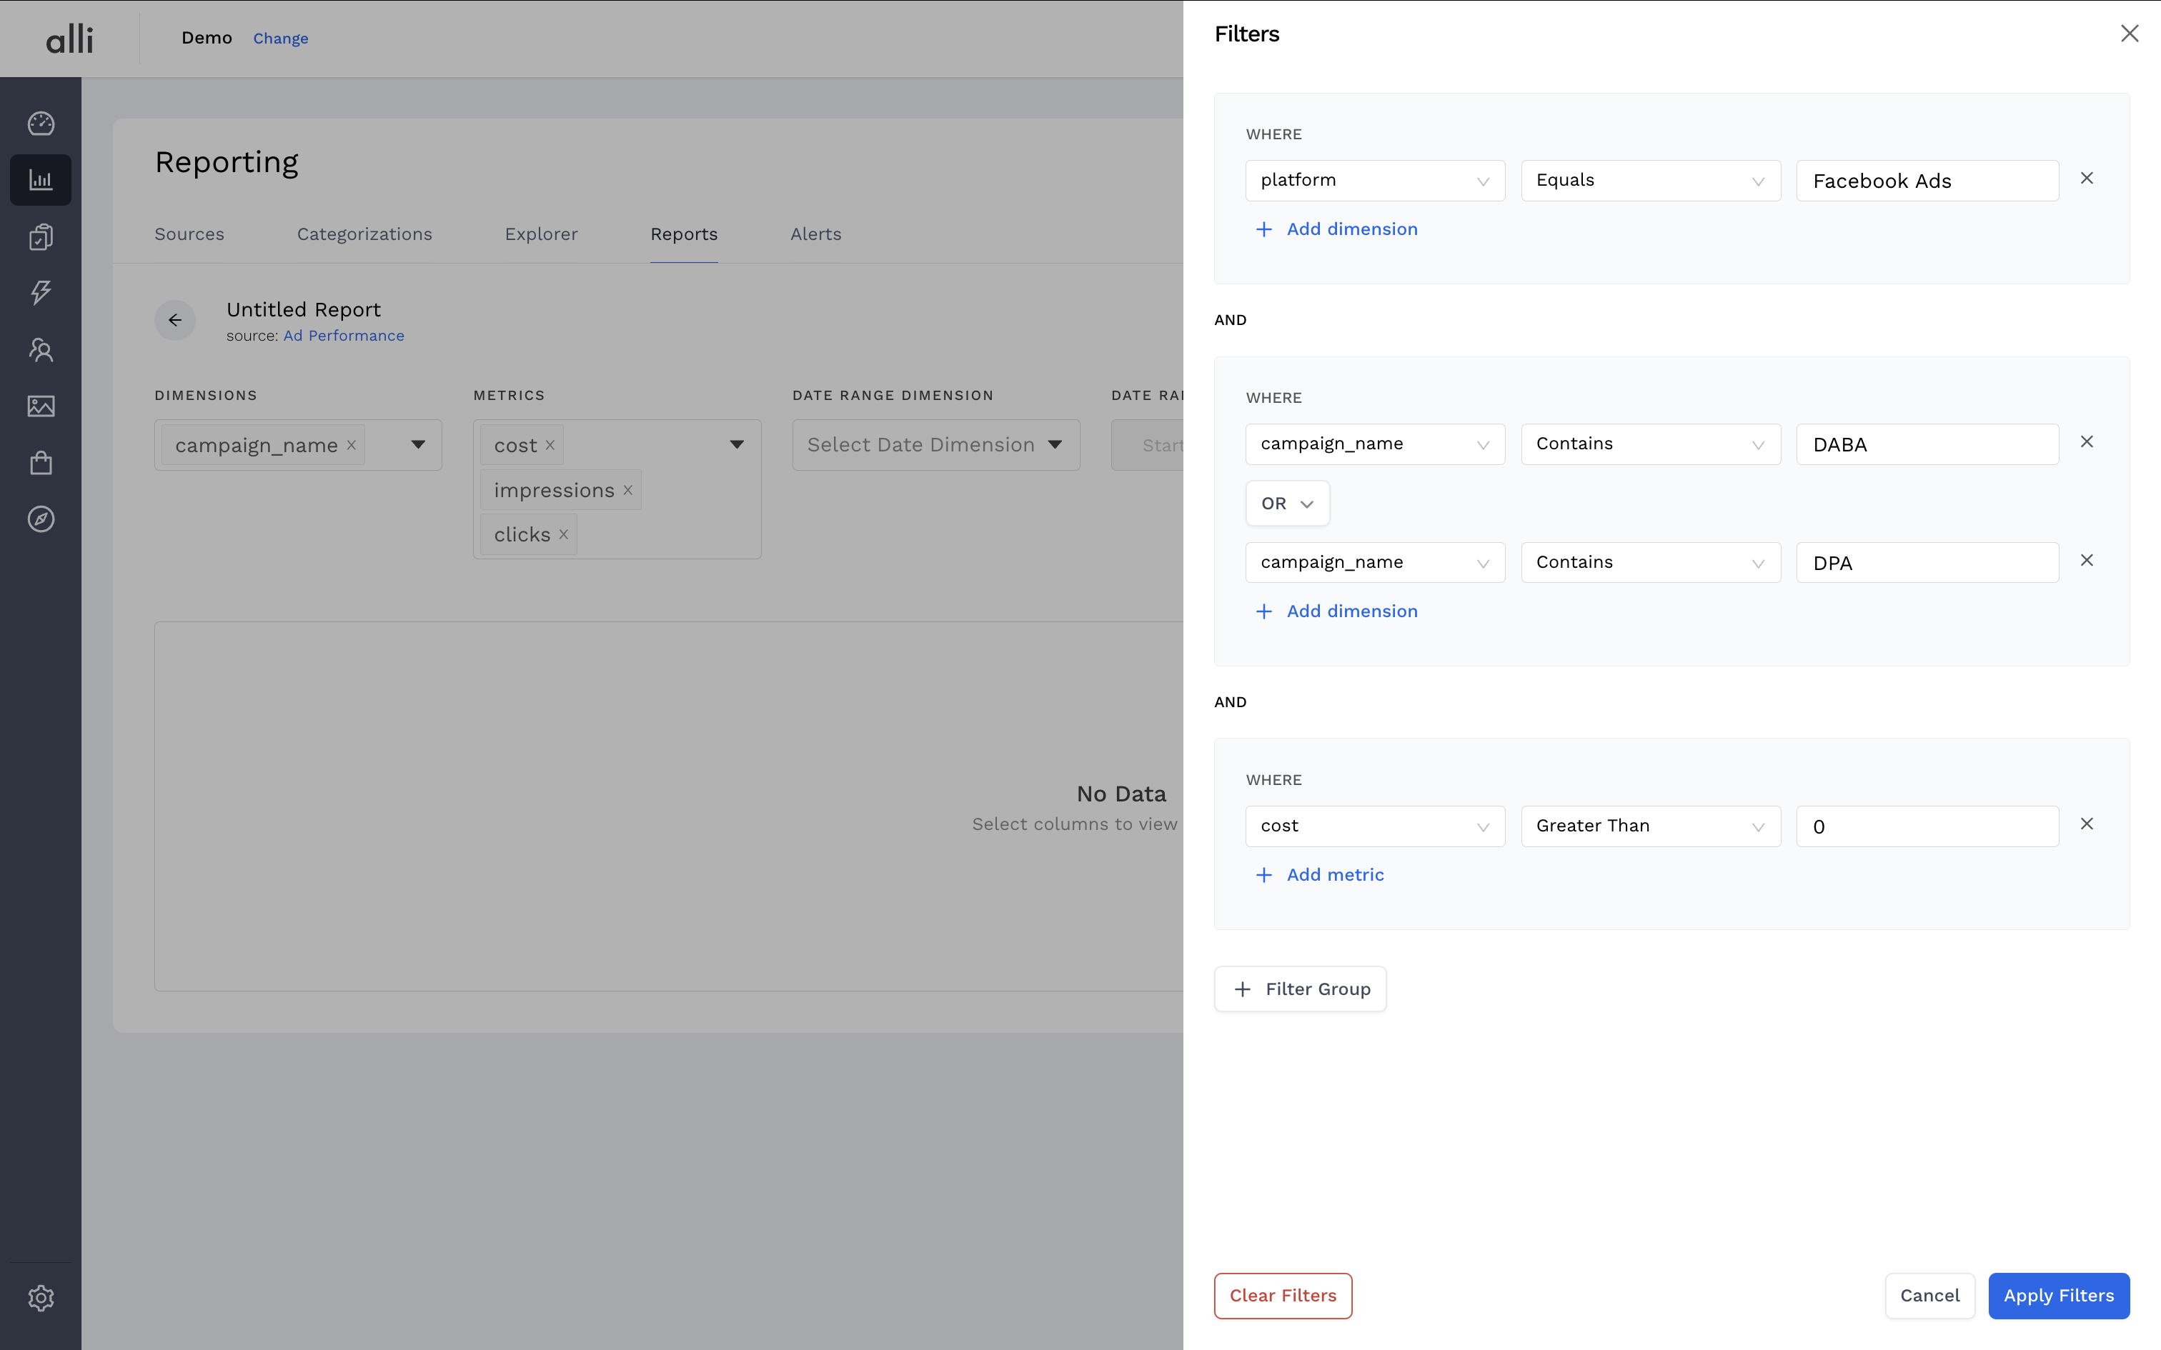Open the image creative sidebar icon

(41, 406)
